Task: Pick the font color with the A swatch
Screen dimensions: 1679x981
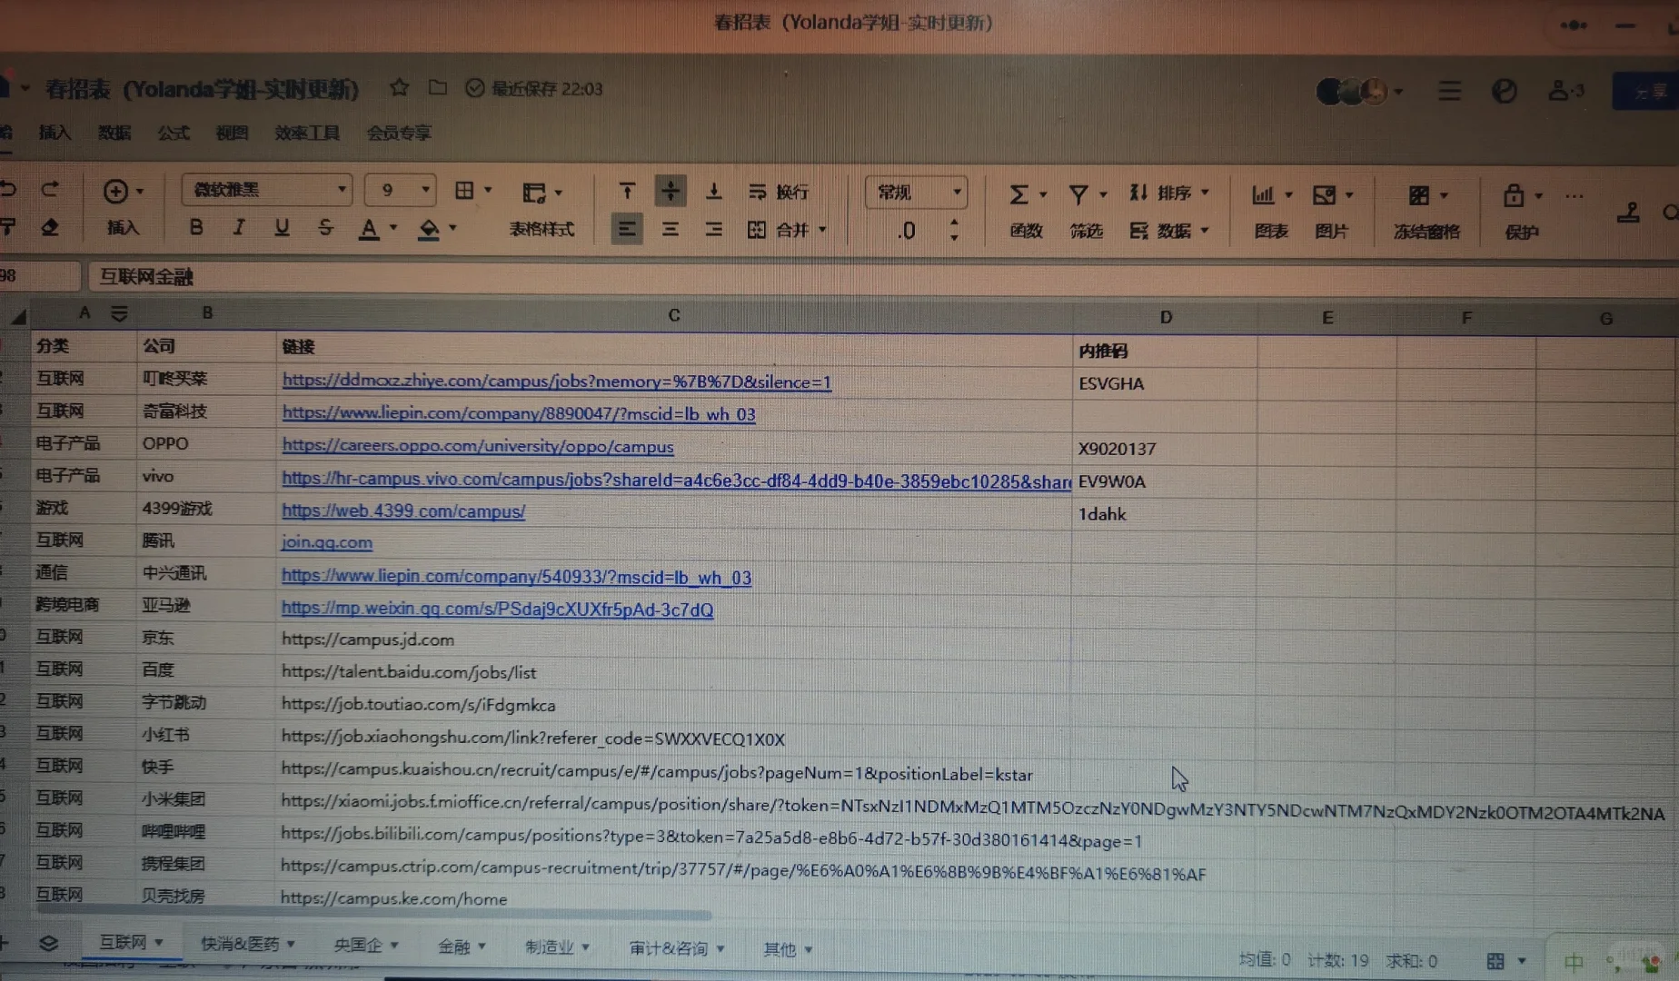Action: 368,228
